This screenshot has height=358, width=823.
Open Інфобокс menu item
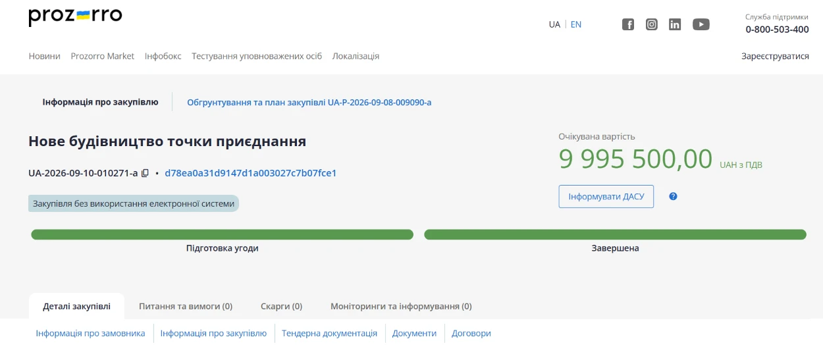163,56
